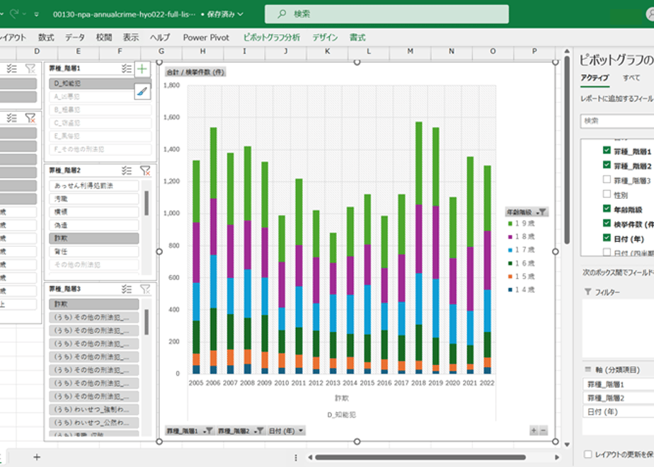Click the 15歳 orange legend swatch

pos(510,277)
